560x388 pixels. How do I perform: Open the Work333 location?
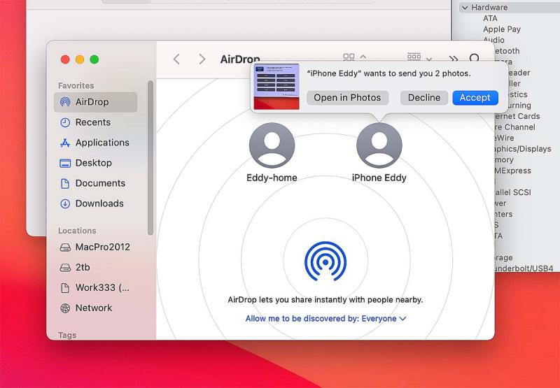[x=95, y=288]
